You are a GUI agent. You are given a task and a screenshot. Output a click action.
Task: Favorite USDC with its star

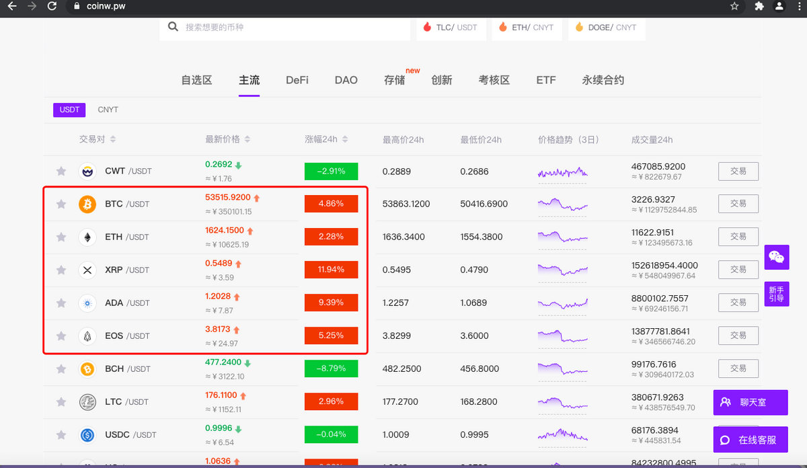(x=61, y=434)
